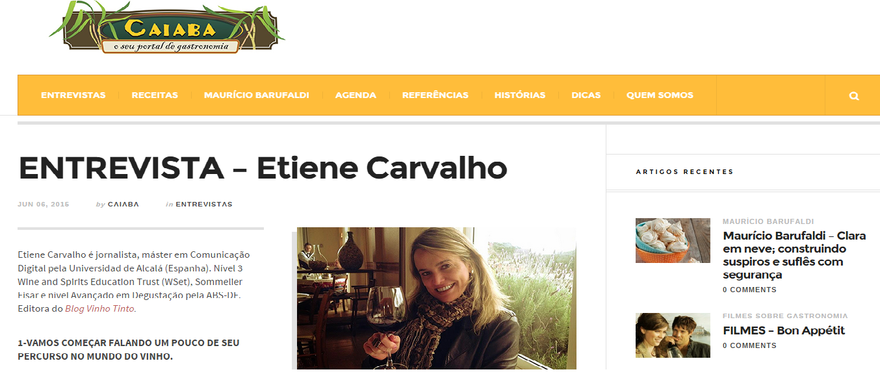Open the Bon Appétit film thumbnail
880x374 pixels.
tap(673, 335)
